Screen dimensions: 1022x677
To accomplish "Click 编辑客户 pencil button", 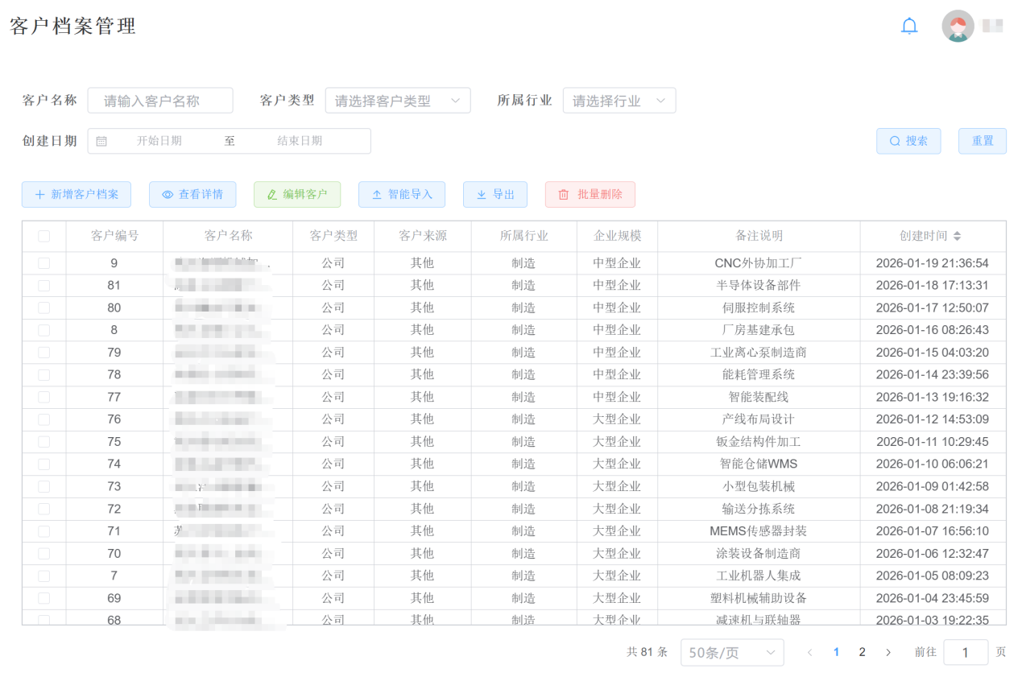I will [x=296, y=194].
